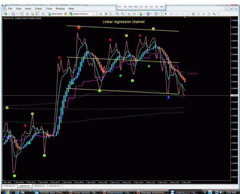Switch chart to line chart
The width and height of the screenshot is (240, 194).
[111, 14]
